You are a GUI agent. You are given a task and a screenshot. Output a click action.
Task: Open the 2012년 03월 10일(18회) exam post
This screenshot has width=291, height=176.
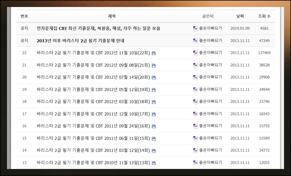[x=93, y=101]
